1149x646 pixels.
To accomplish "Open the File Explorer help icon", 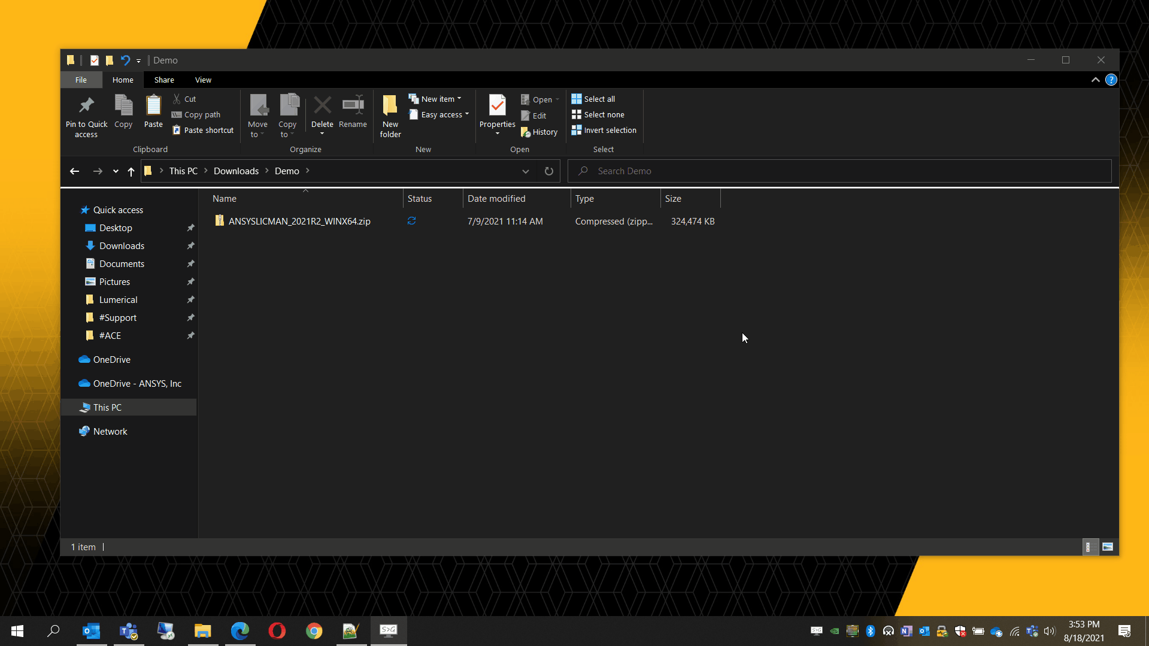I will pyautogui.click(x=1111, y=80).
